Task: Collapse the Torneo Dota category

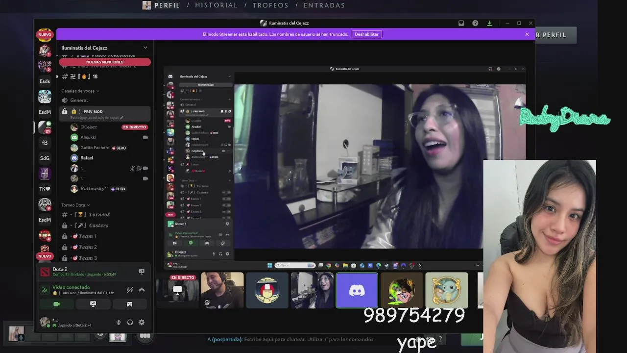Action: (75, 205)
